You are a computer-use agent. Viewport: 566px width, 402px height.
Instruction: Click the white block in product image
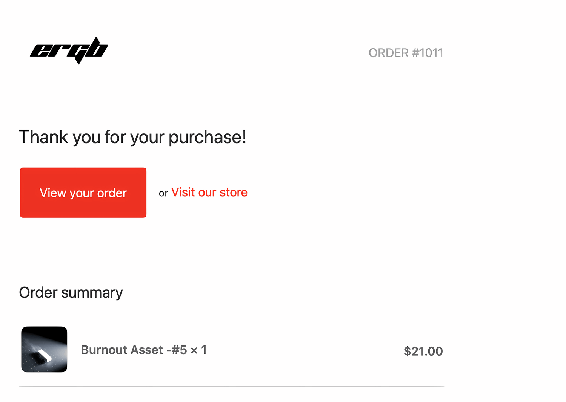click(45, 355)
